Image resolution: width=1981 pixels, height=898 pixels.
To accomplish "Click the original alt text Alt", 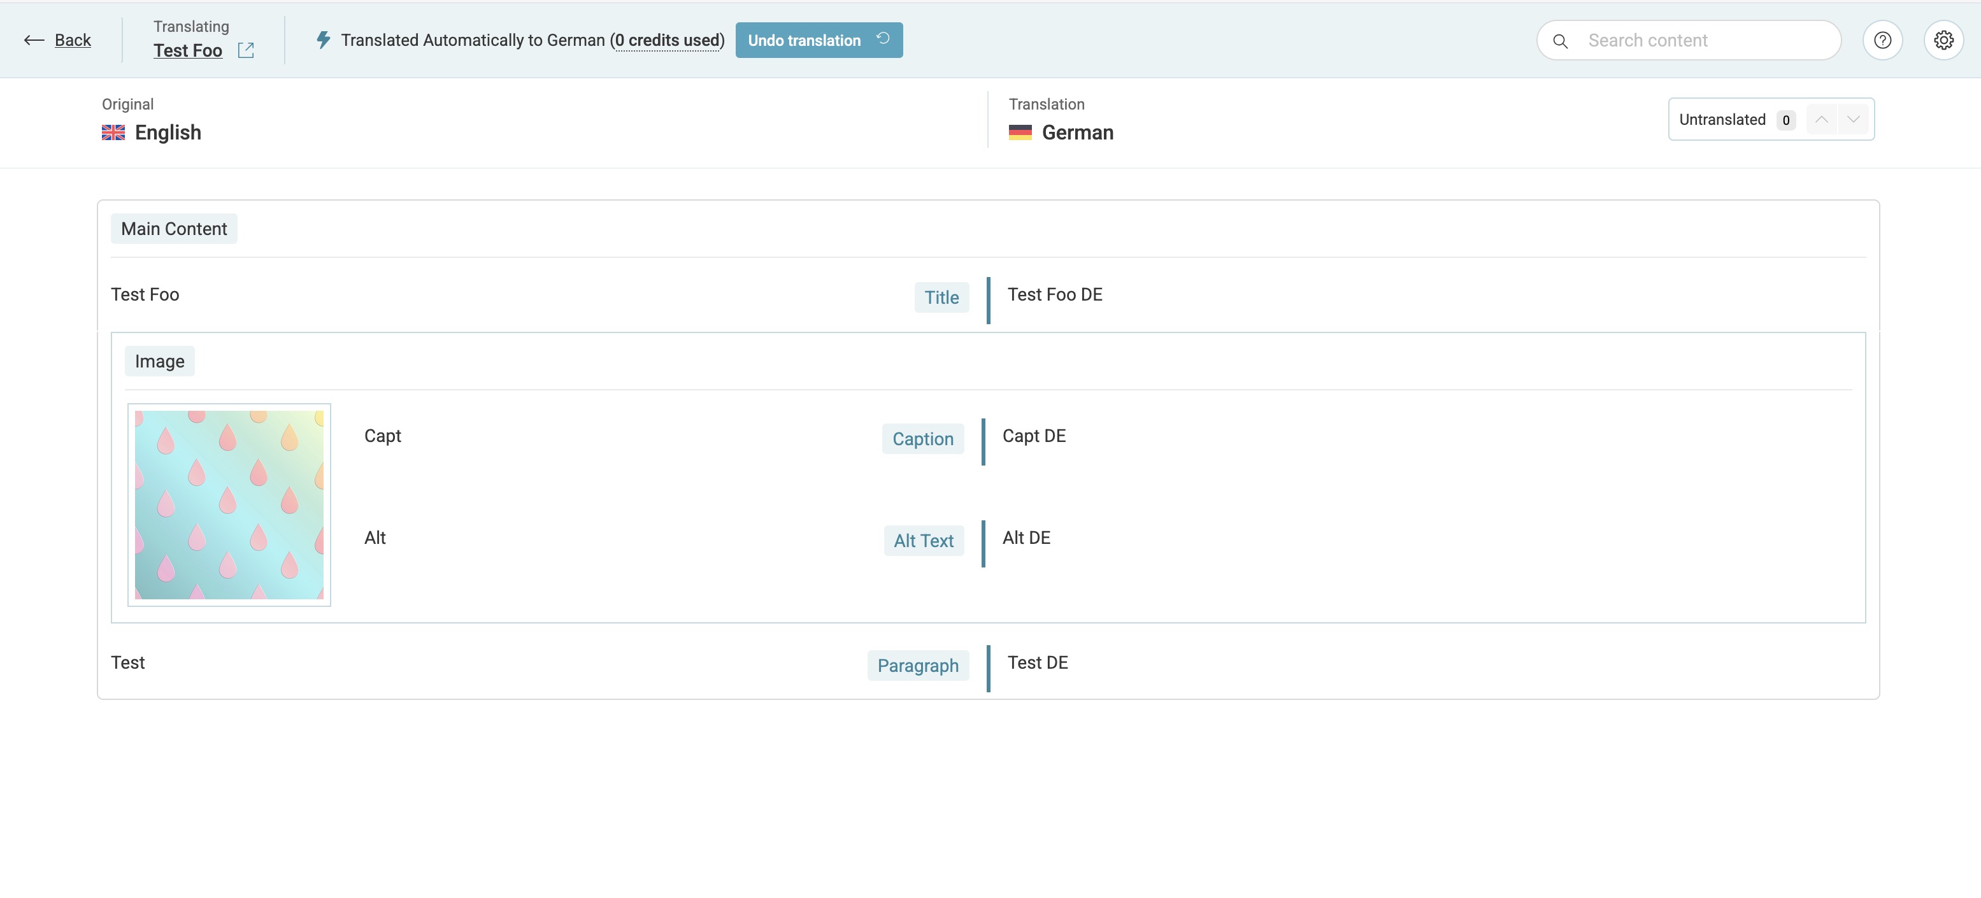I will tap(375, 538).
